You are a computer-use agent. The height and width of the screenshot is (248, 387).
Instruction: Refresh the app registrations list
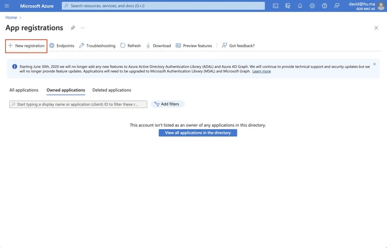pyautogui.click(x=131, y=46)
